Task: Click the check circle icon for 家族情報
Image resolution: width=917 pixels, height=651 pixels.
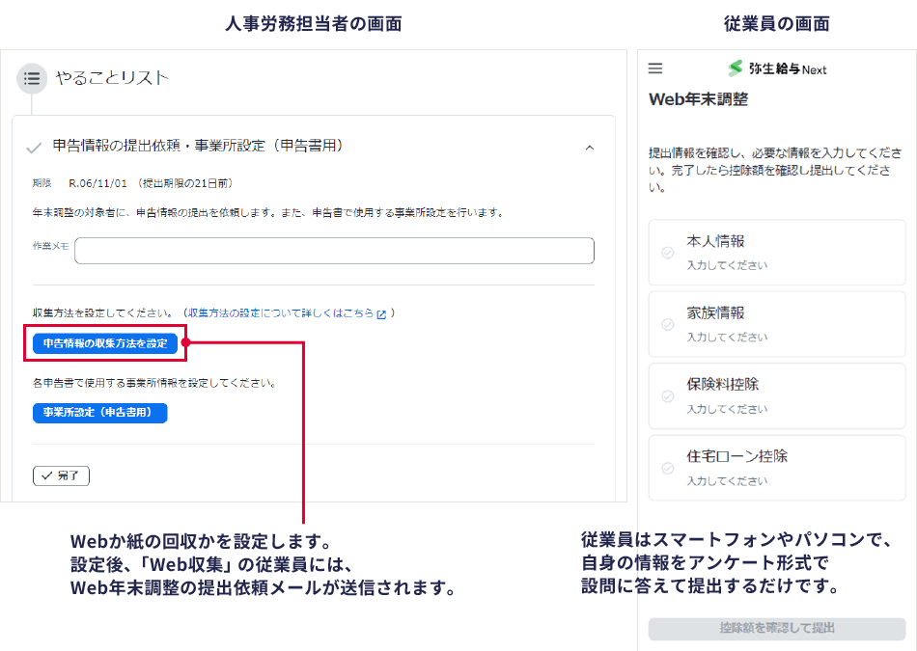Action: (667, 325)
